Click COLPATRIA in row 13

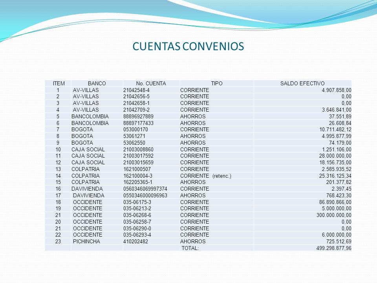click(x=85, y=169)
